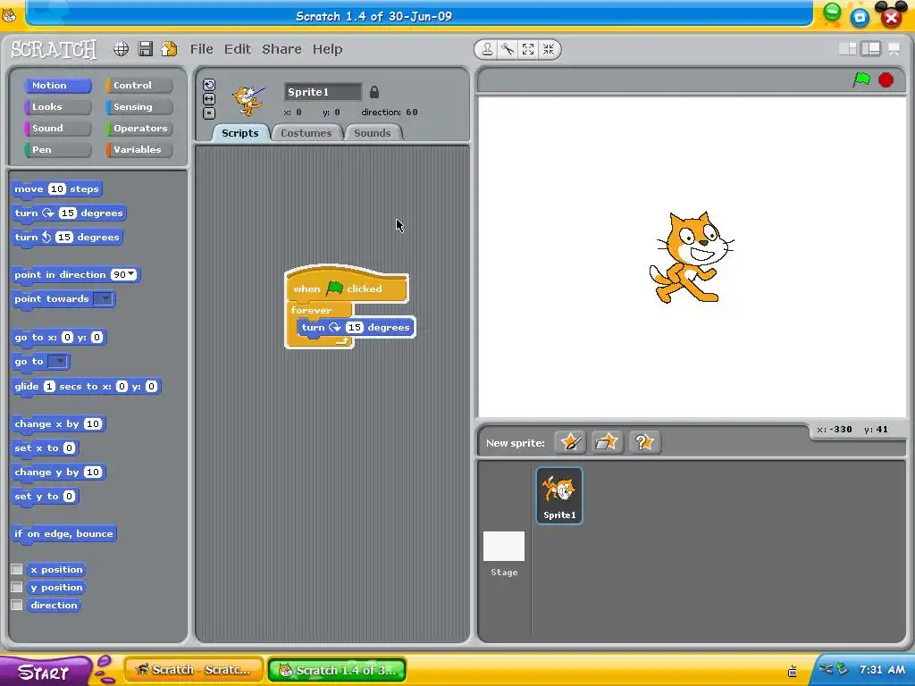The width and height of the screenshot is (915, 686).
Task: Select the Delete scissors tool
Action: pos(508,50)
